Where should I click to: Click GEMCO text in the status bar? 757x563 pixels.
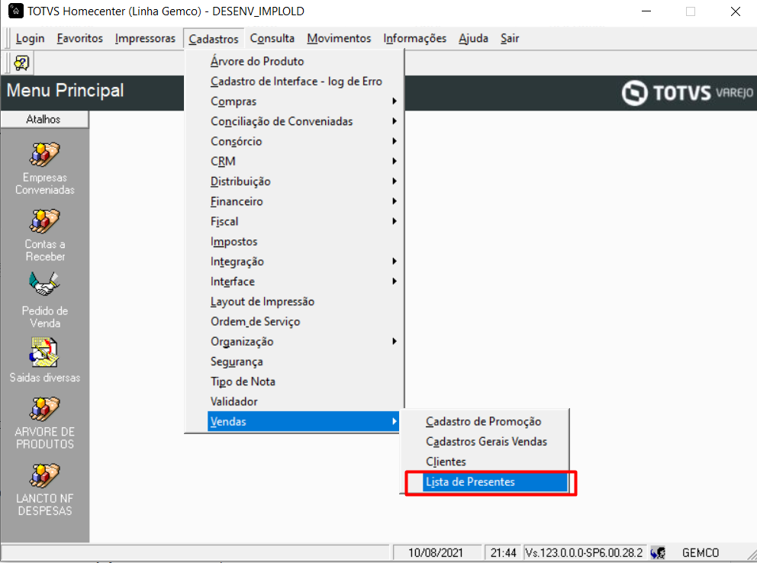click(701, 553)
